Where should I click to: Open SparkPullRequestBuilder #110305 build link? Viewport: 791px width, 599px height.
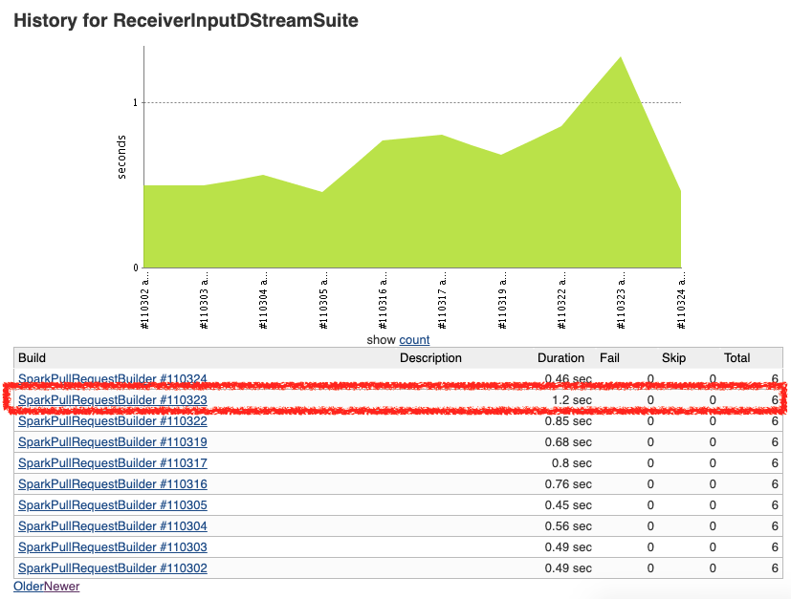pos(113,505)
